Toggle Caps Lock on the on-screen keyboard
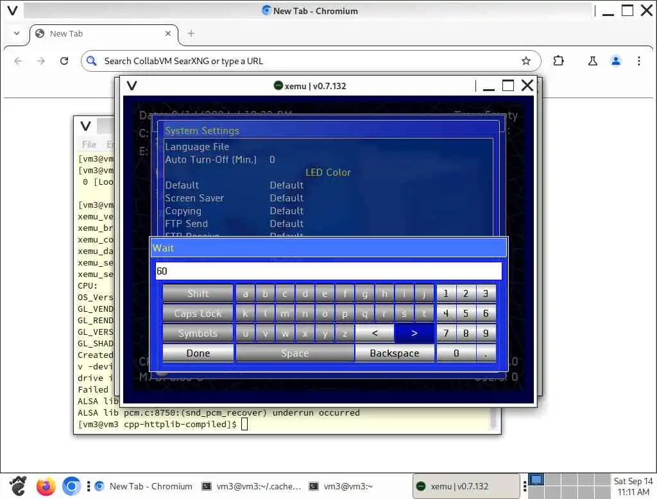 click(198, 314)
